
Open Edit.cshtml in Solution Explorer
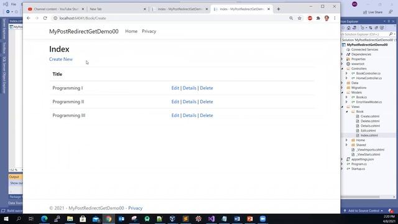pyautogui.click(x=368, y=131)
